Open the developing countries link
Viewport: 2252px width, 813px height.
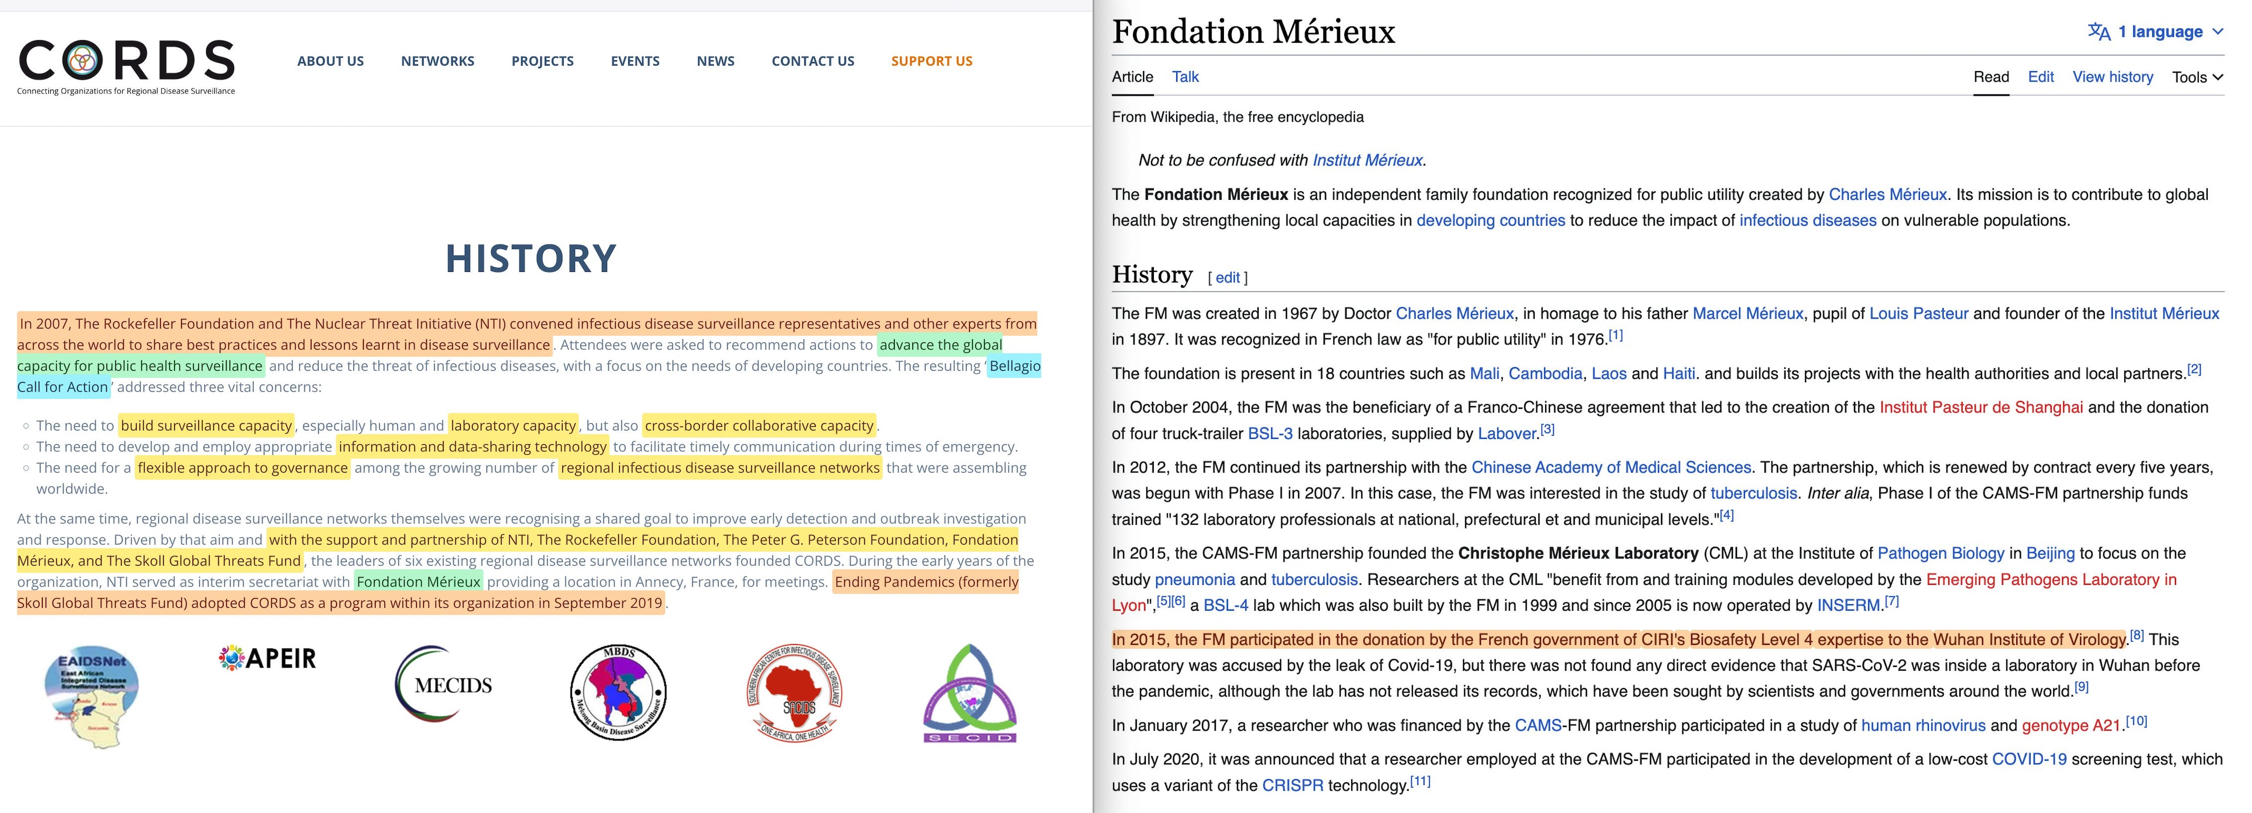pos(1490,220)
